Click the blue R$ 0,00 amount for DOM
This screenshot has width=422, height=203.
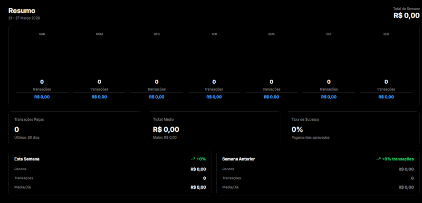[99, 97]
